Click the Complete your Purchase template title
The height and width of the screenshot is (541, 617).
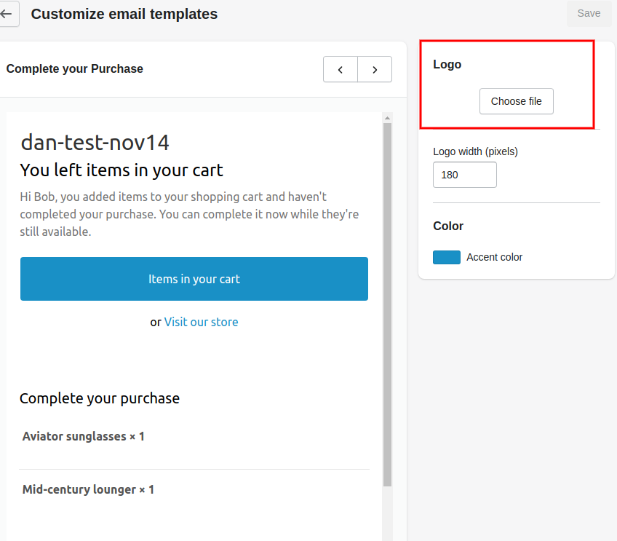tap(75, 69)
